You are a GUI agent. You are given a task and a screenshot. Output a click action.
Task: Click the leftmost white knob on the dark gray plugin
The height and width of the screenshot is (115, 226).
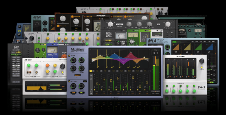tap(110, 24)
